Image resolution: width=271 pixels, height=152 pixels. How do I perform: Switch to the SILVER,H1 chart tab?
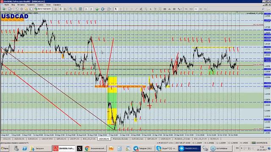pos(214,139)
